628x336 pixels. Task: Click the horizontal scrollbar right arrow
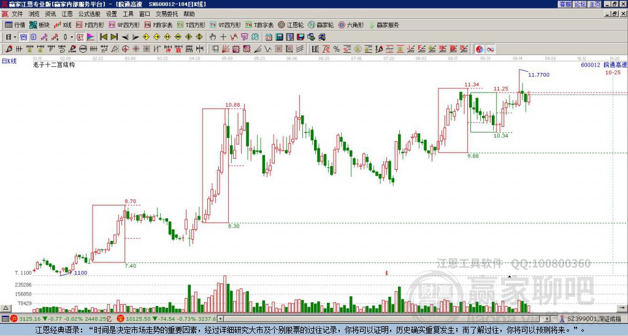548,319
